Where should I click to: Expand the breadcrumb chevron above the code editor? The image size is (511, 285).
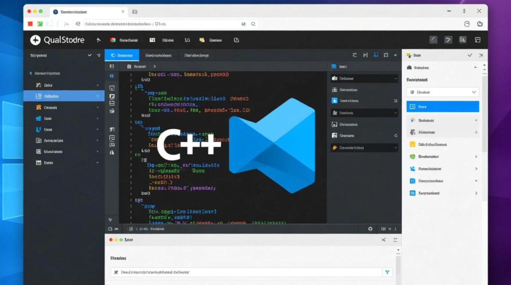(x=154, y=66)
